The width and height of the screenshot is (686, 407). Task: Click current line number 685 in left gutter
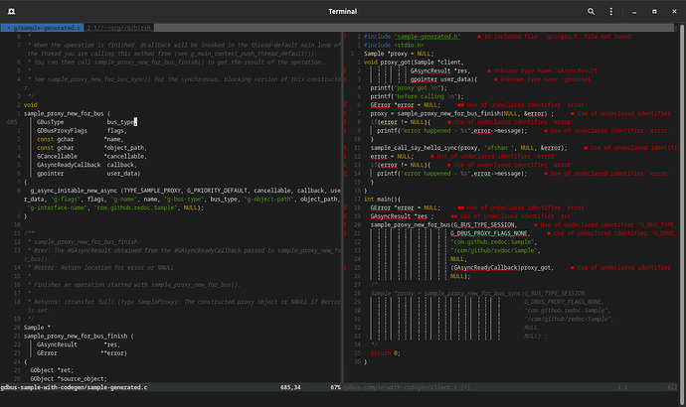[x=12, y=122]
